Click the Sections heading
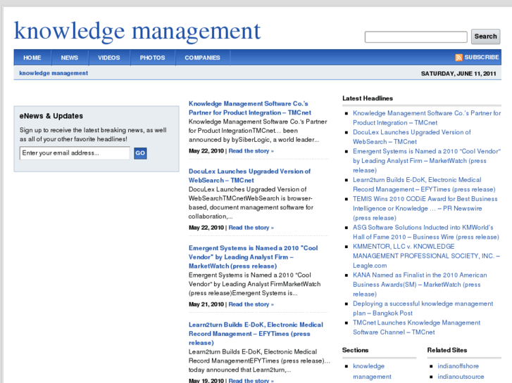The width and height of the screenshot is (512, 383). click(x=355, y=350)
